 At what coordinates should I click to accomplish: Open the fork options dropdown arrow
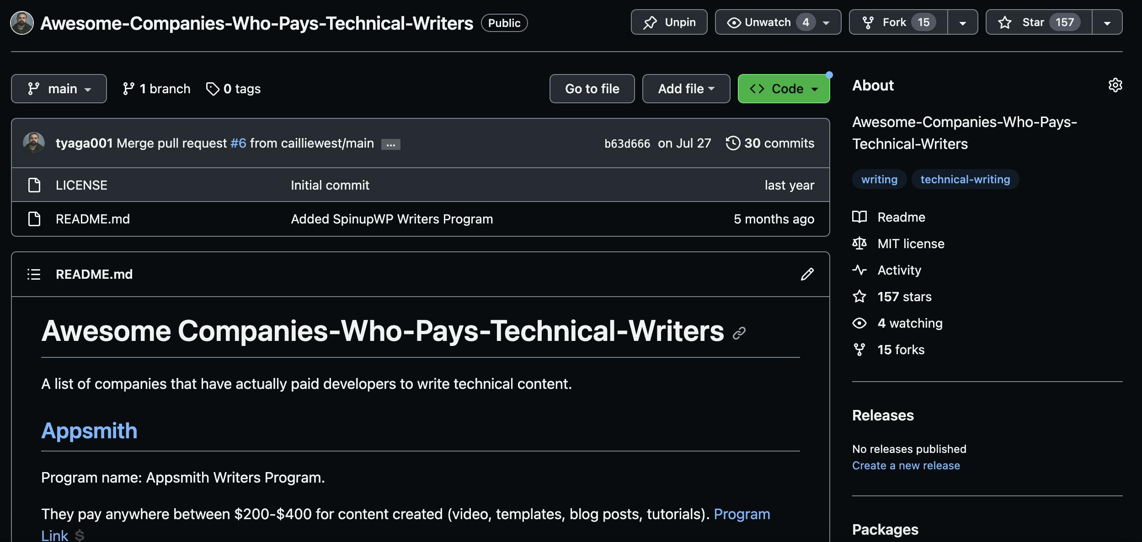click(x=962, y=22)
